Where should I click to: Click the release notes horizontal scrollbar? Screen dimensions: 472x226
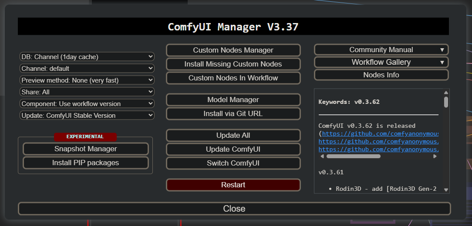(353, 156)
